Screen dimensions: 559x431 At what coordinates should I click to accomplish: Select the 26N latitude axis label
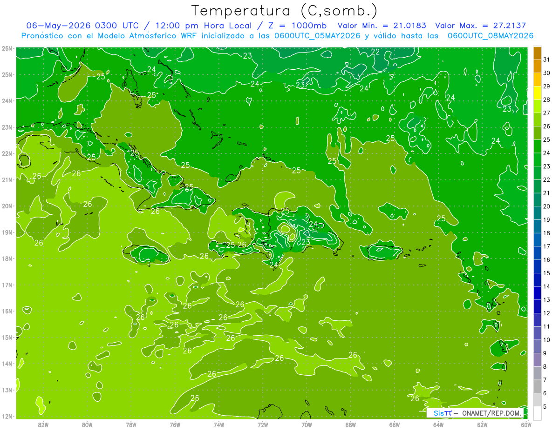pos(7,48)
